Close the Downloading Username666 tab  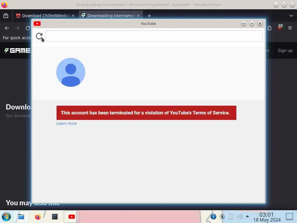tap(138, 16)
